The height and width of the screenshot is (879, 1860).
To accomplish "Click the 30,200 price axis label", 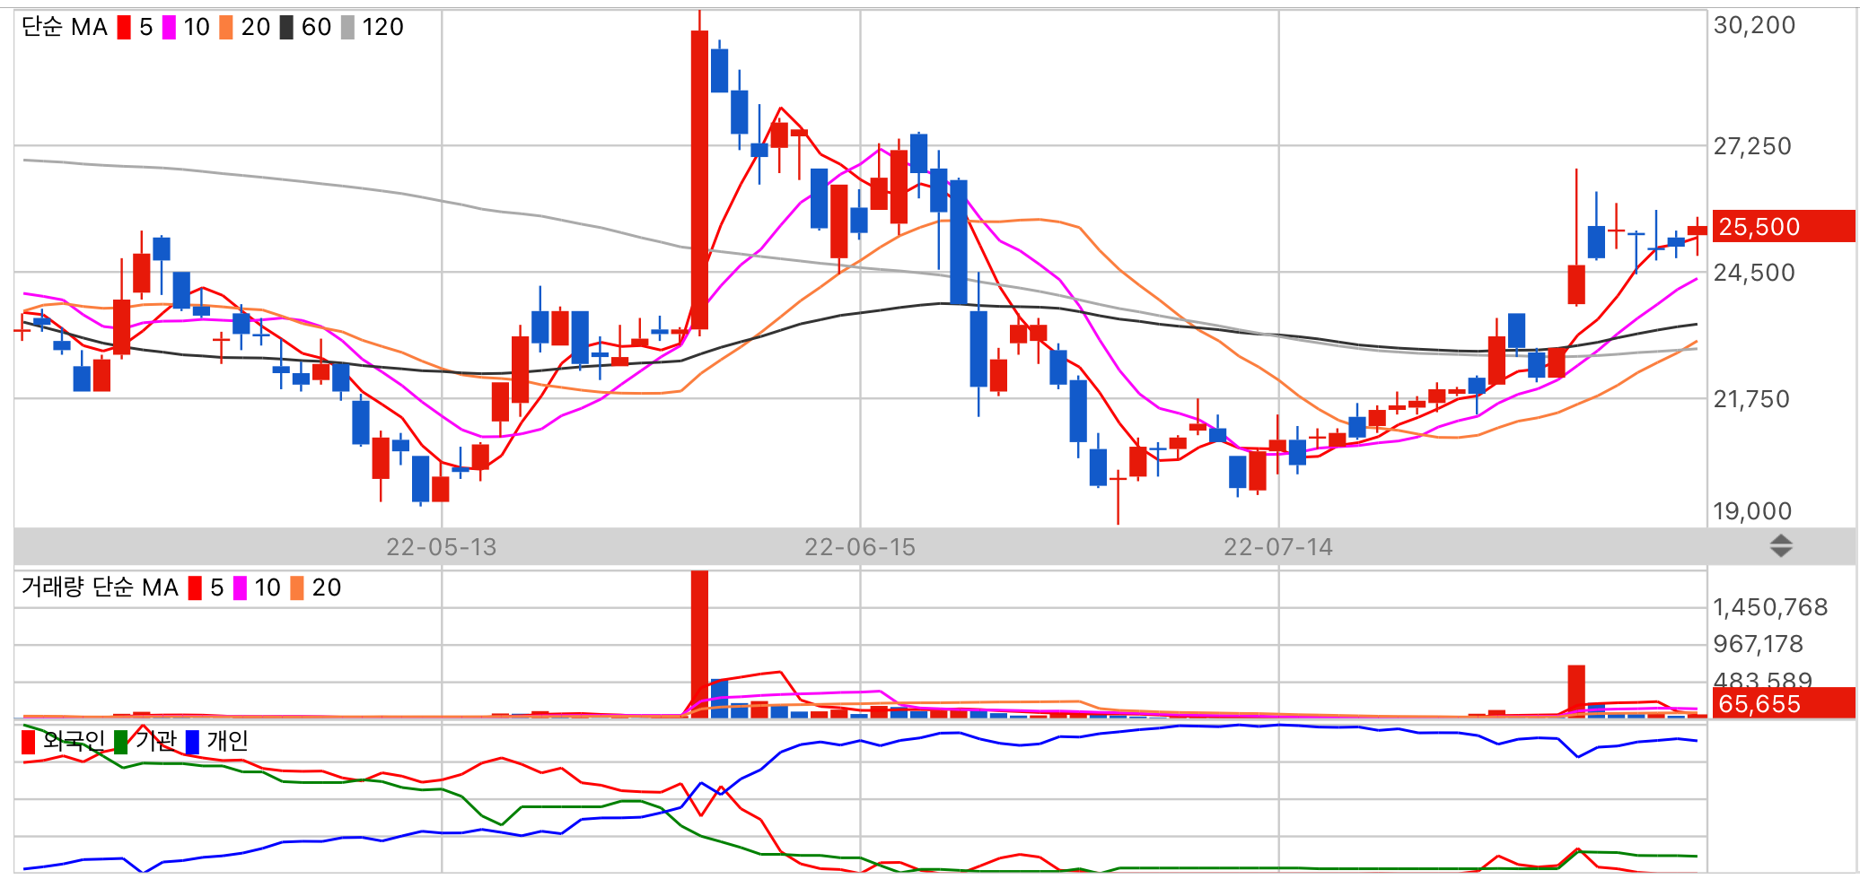I will point(1754,25).
